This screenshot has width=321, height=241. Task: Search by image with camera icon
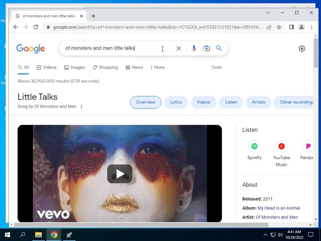pyautogui.click(x=206, y=48)
